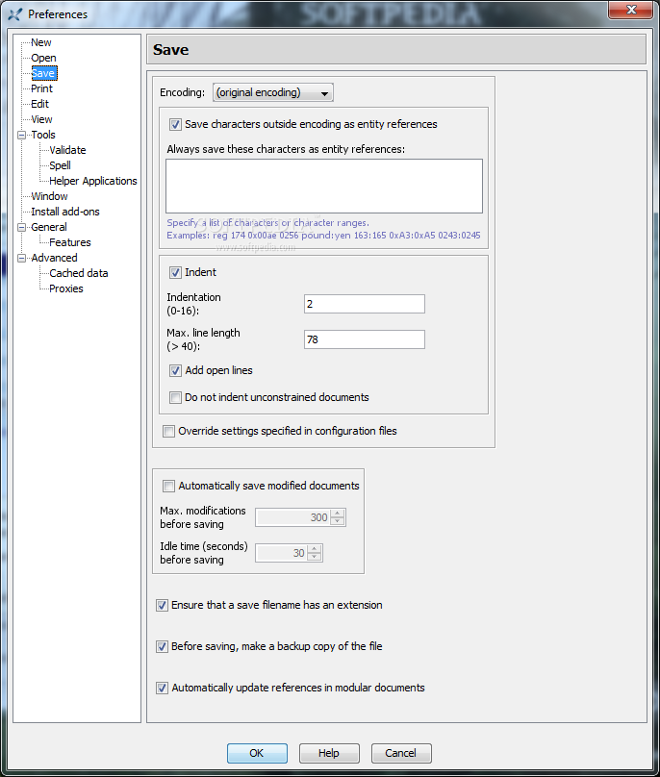
Task: Collapse the General tree node
Action: coord(21,227)
